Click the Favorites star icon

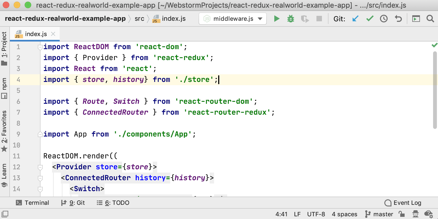point(4,149)
